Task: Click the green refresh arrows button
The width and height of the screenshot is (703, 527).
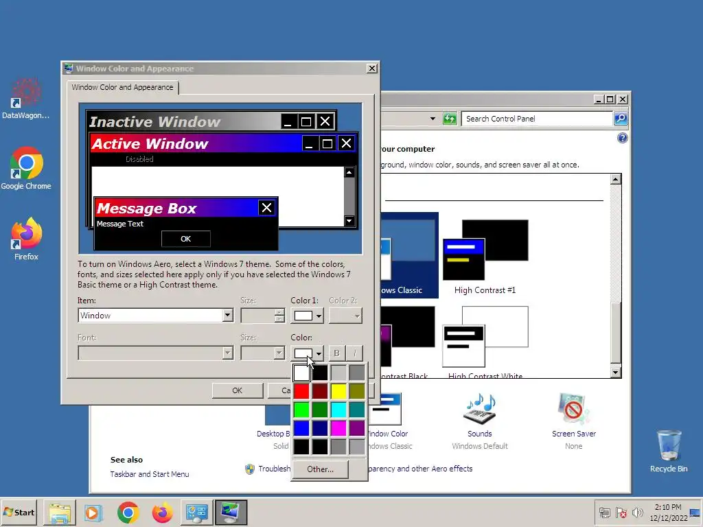Action: coord(450,119)
